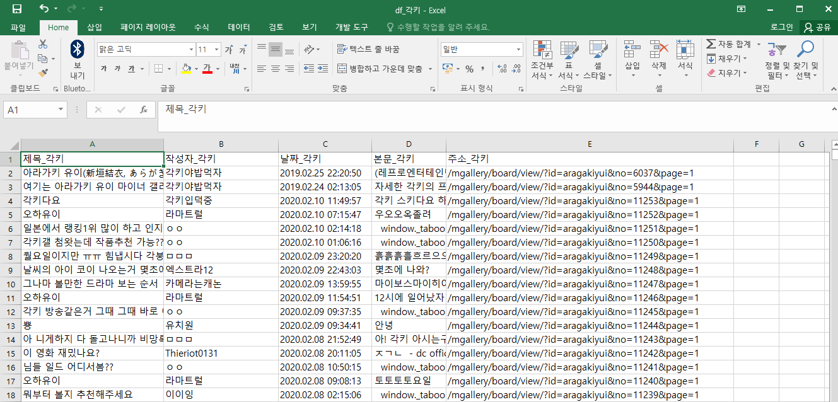Click the 로그인 sign-in link
Image resolution: width=838 pixels, height=402 pixels.
782,27
